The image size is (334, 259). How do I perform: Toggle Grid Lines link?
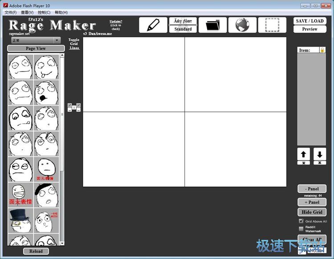[74, 44]
